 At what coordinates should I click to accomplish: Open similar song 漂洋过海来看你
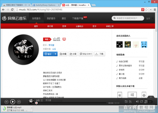click(x=125, y=66)
